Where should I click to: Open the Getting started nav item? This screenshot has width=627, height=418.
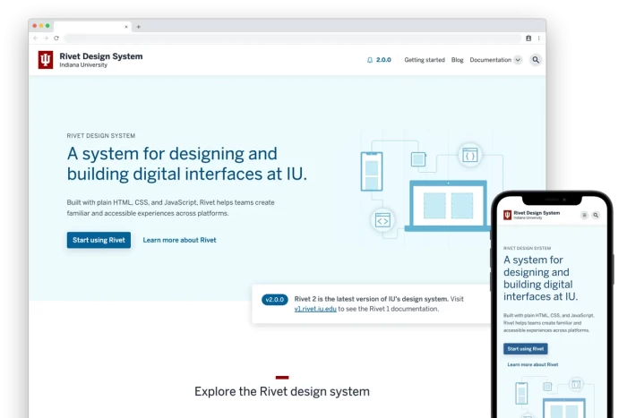[x=424, y=60]
